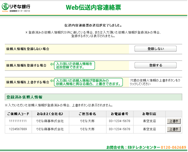This screenshot has height=152, width=188.
Task: Click the お電話番号 column header
Action: pyautogui.click(x=120, y=114)
